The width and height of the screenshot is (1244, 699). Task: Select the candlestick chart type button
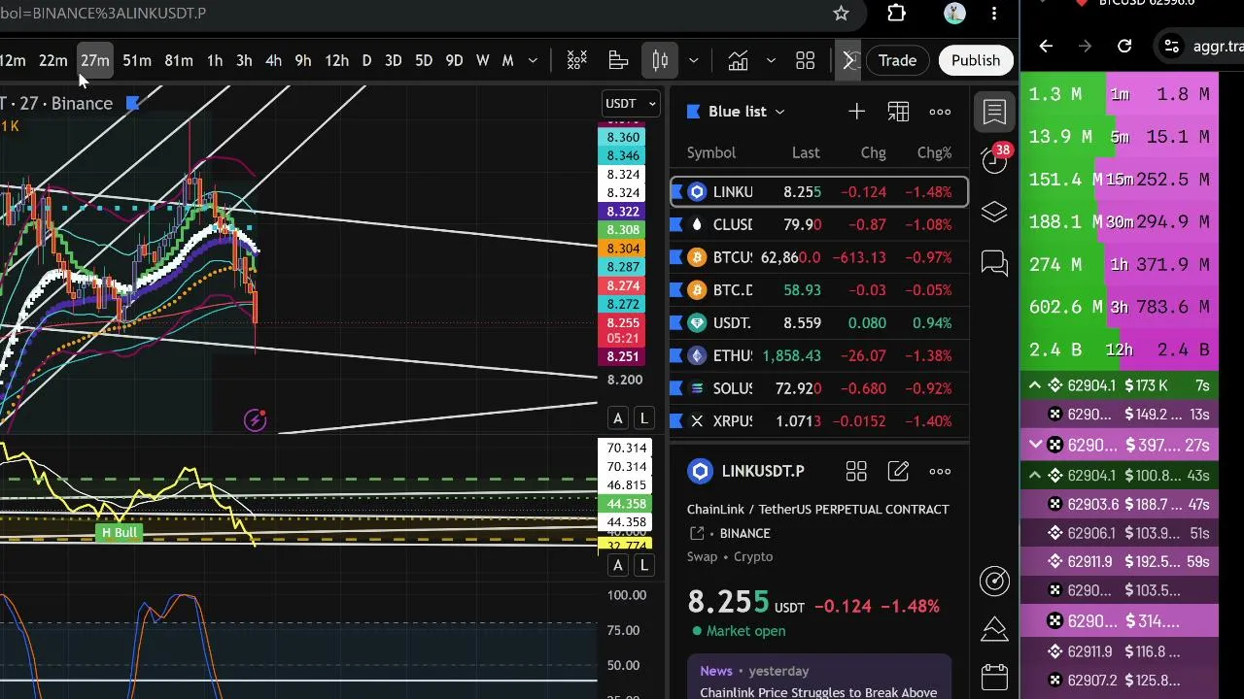[x=660, y=61]
